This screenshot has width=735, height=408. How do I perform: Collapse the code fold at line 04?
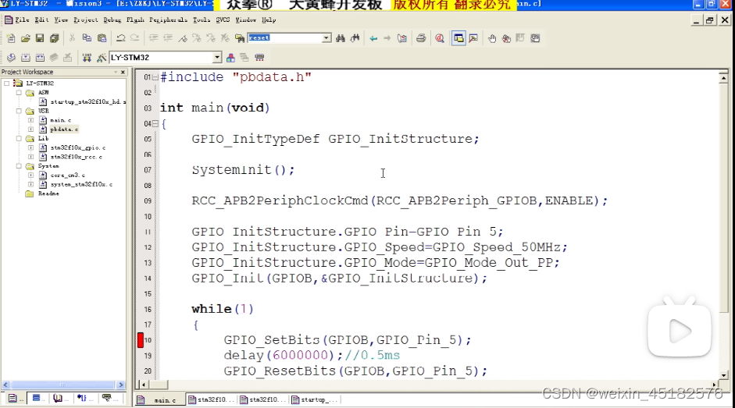pyautogui.click(x=155, y=124)
